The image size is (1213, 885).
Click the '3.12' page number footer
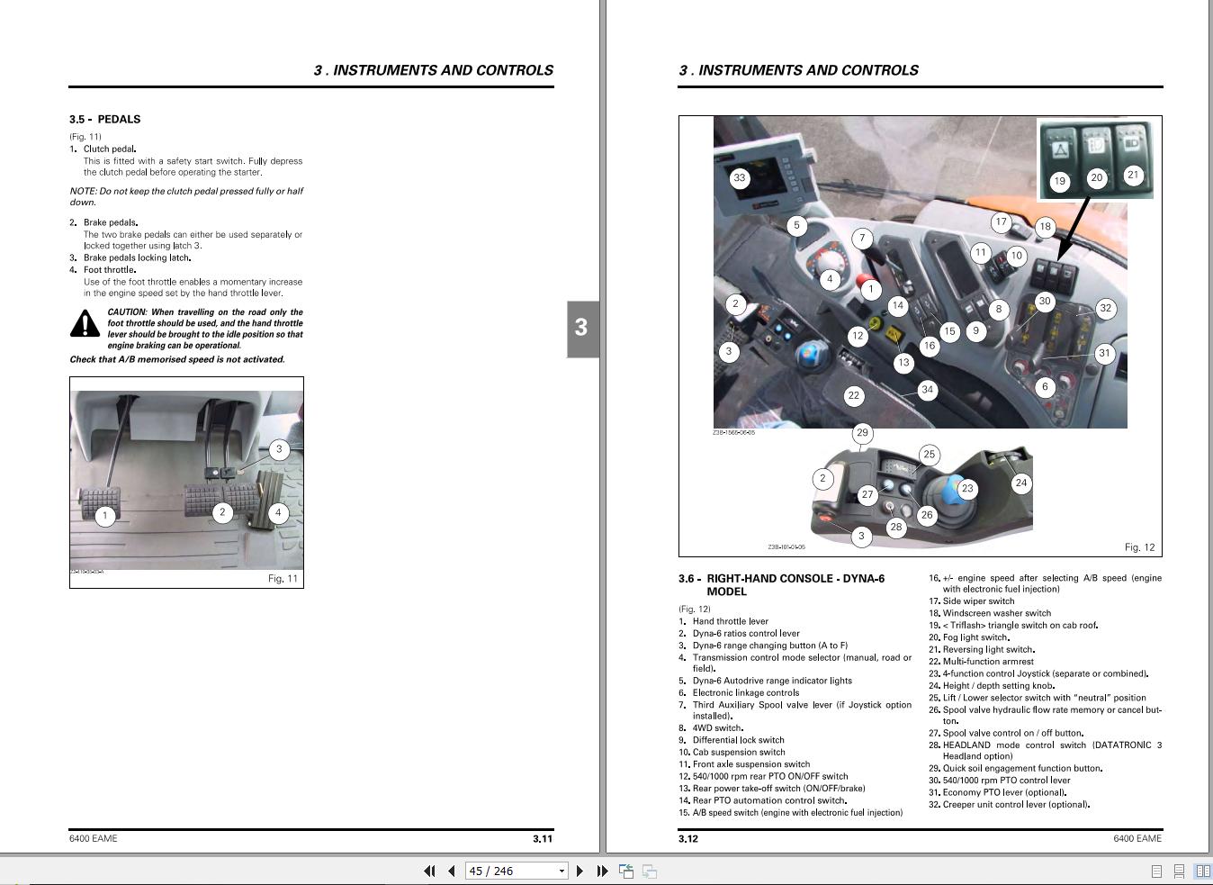pos(688,838)
